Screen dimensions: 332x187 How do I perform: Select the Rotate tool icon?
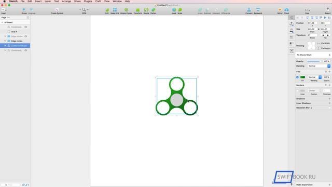[146, 10]
